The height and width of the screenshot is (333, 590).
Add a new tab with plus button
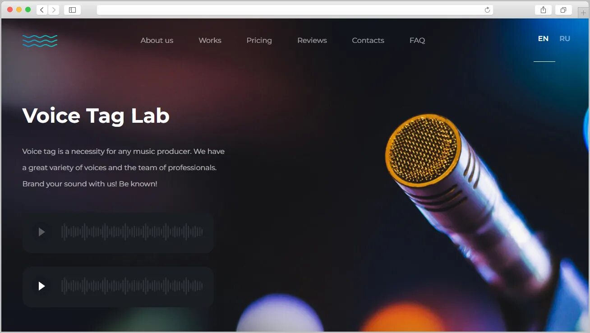[x=584, y=13]
